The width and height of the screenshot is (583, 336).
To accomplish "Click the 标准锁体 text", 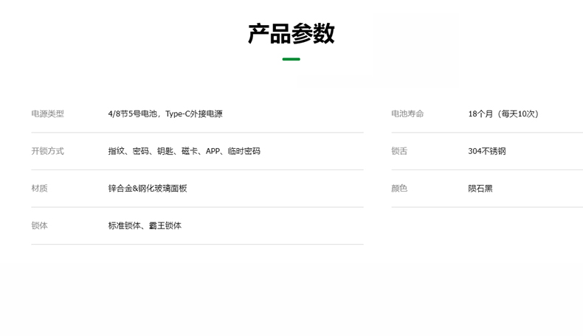I will pos(124,225).
